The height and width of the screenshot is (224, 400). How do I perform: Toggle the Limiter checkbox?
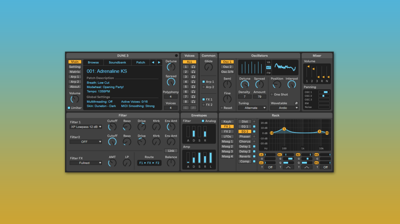click(x=69, y=108)
